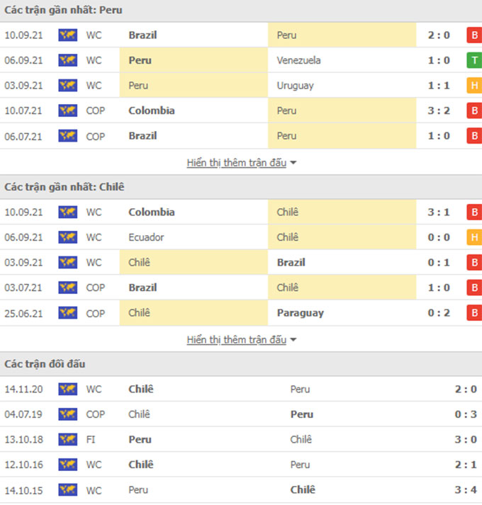Click the orange H badge for Ecuador–Chilê
482x505 pixels.
473,237
